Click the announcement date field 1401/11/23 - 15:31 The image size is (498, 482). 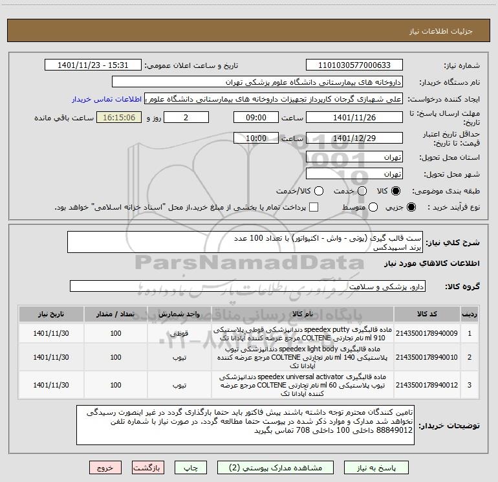coord(92,65)
